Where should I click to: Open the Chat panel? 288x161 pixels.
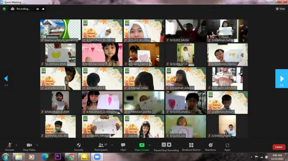[x=123, y=145]
